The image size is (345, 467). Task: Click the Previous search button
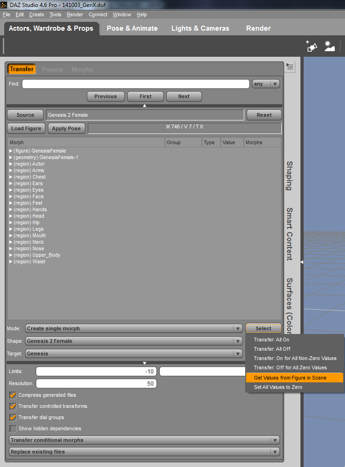(x=105, y=96)
